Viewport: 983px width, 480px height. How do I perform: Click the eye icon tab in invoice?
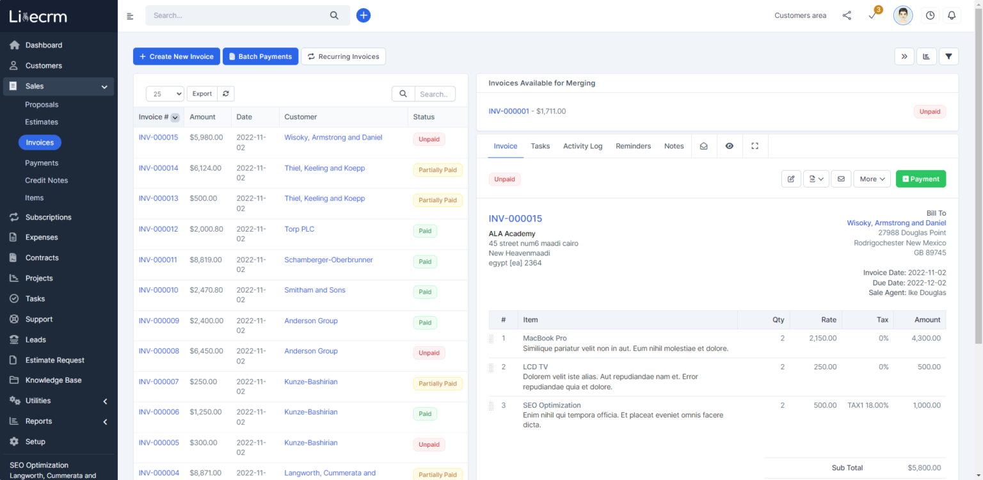[730, 146]
